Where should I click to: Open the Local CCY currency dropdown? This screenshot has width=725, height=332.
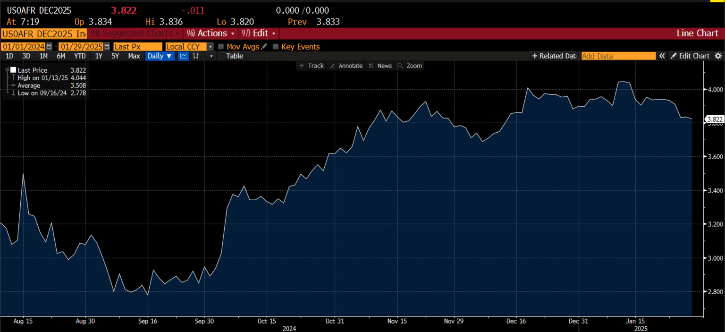click(210, 47)
